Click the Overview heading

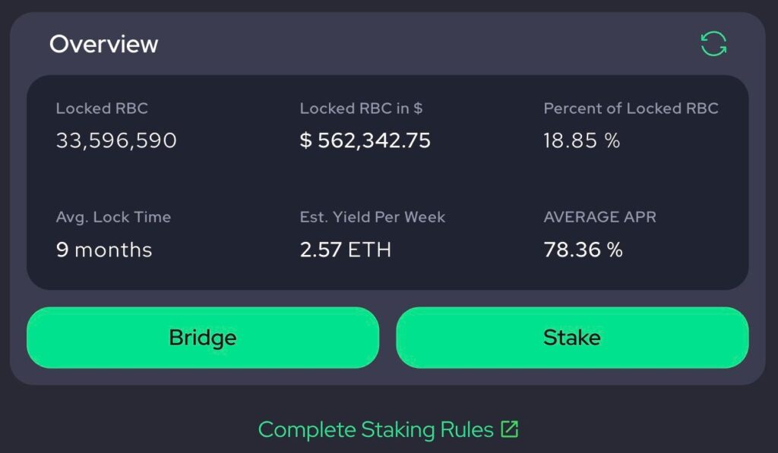coord(103,43)
